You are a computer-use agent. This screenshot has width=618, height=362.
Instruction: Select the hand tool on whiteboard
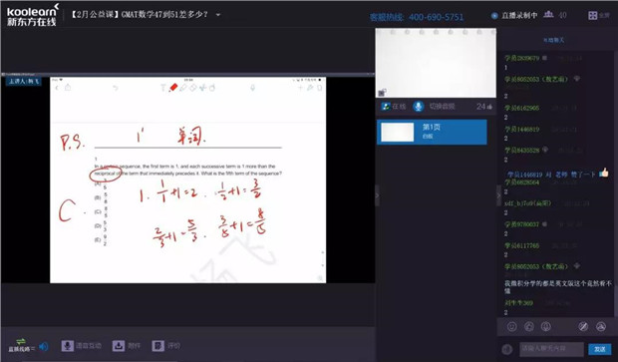tap(212, 88)
